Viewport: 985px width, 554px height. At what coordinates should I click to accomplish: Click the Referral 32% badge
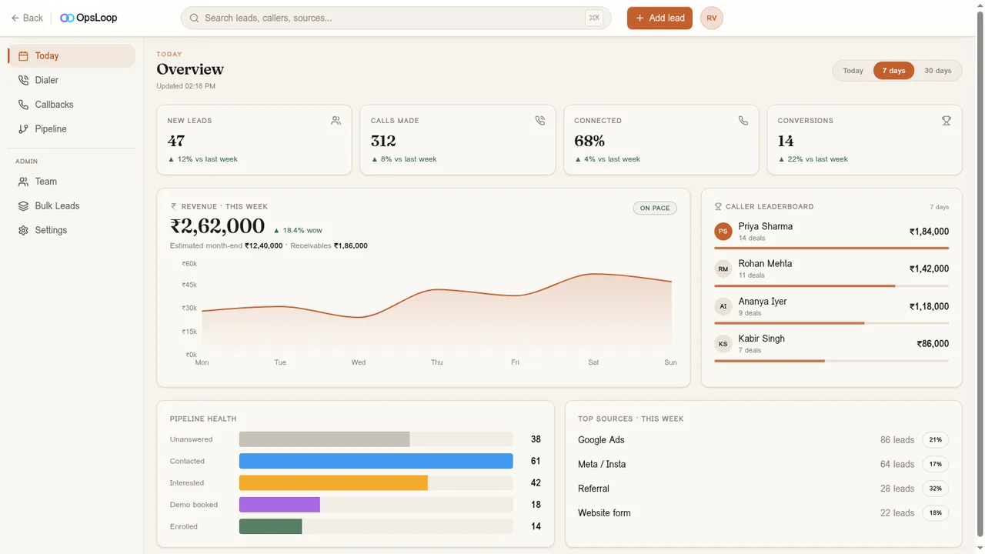(936, 489)
